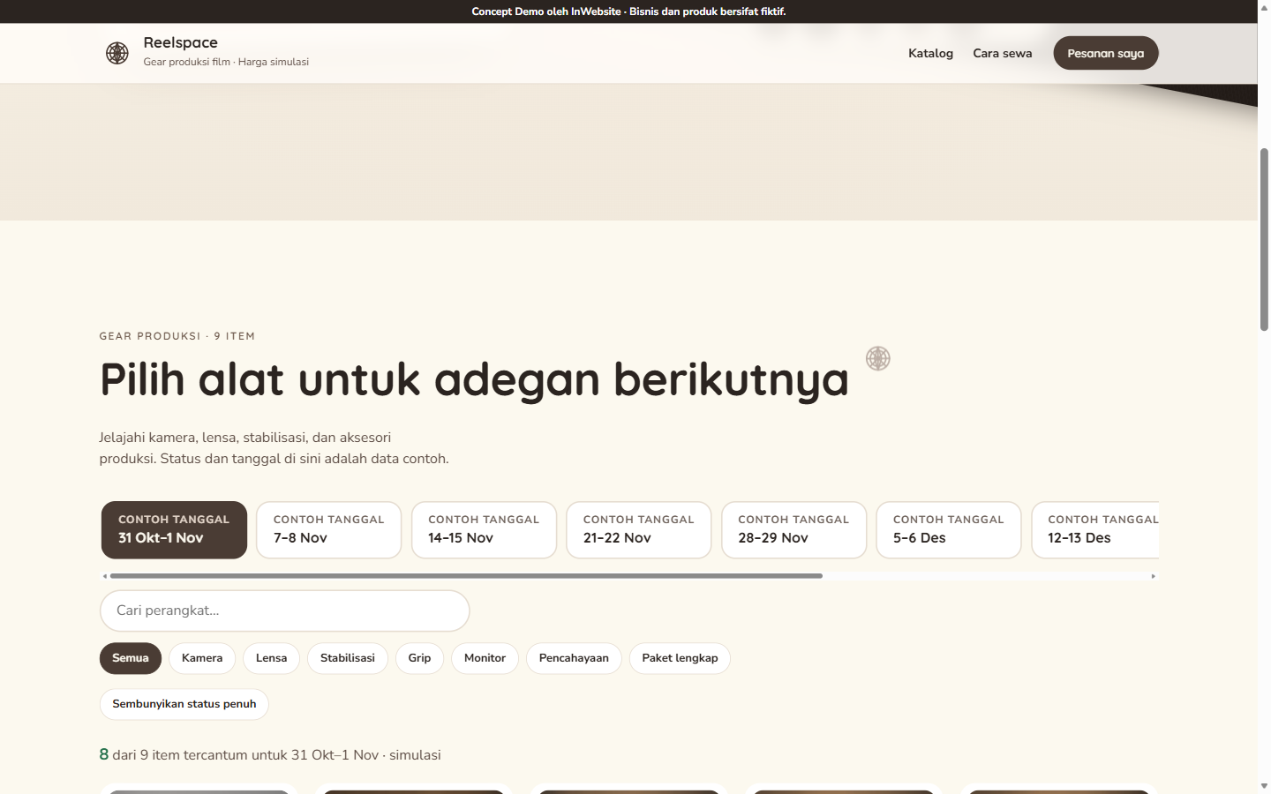Filter by the Kamera category
Viewport: 1271px width, 794px height.
pyautogui.click(x=202, y=658)
